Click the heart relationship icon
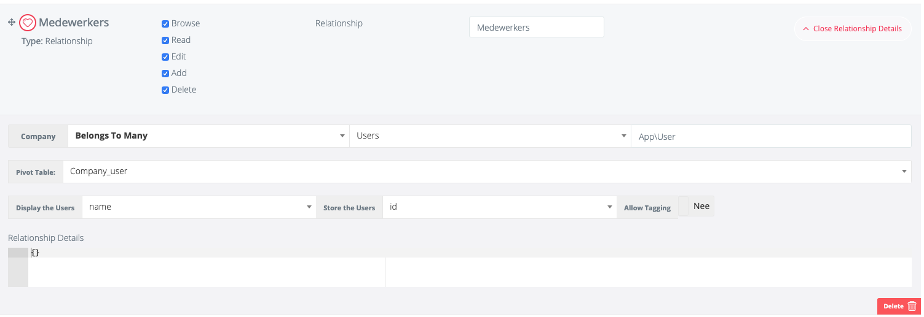 point(27,23)
